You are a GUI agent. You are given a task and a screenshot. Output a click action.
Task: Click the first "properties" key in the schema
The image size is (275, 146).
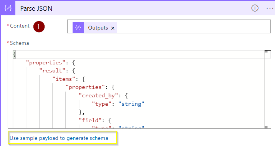46,63
